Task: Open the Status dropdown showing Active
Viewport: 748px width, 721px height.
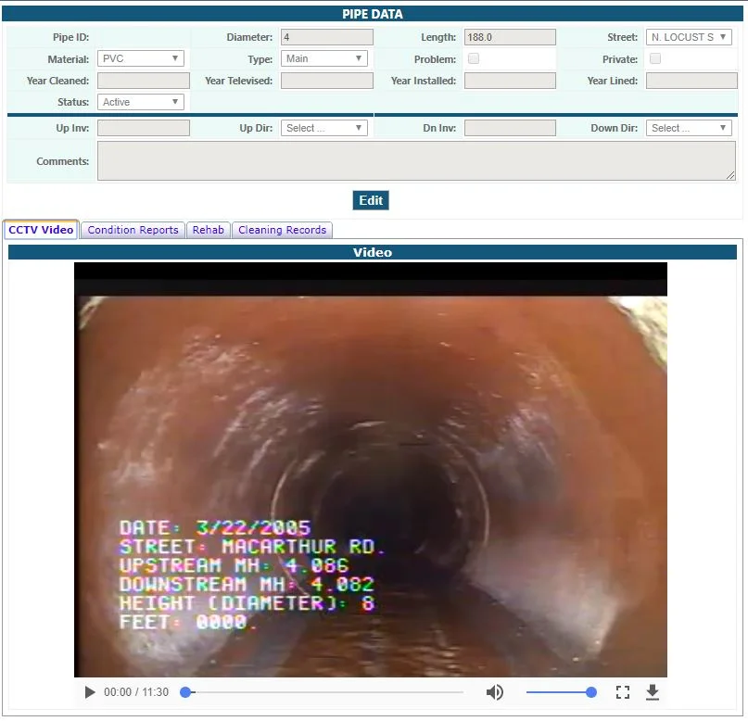Action: point(140,102)
